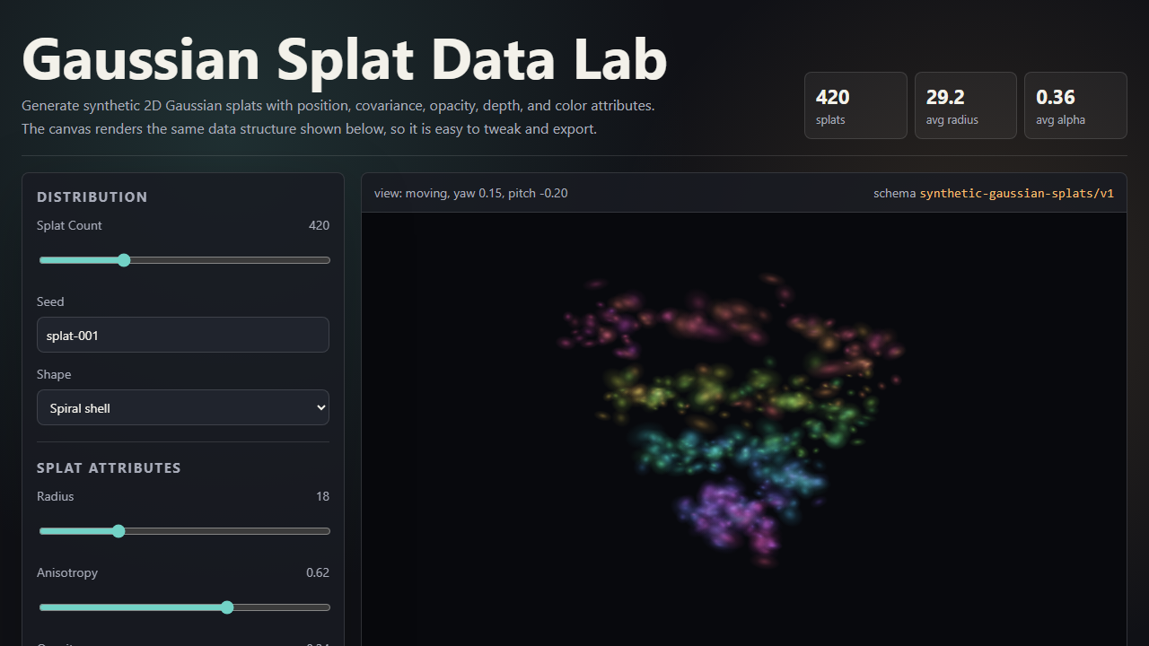Click the schema synthetic-gaussian-splats/v1 label
The image size is (1149, 646).
[994, 193]
